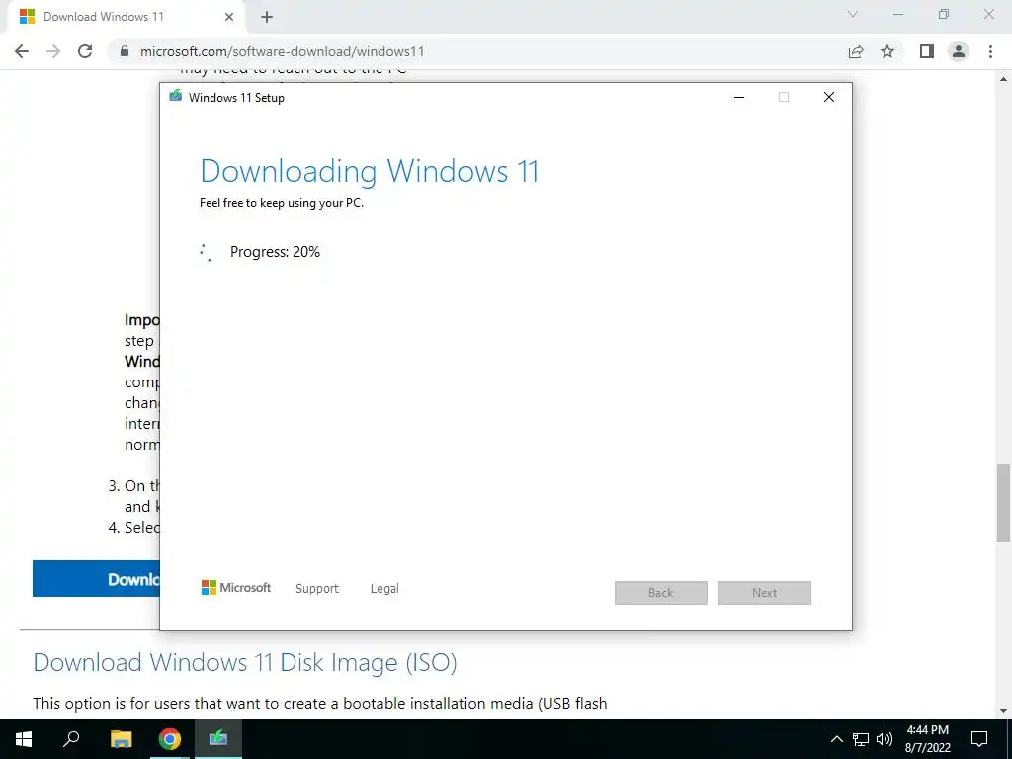Image resolution: width=1012 pixels, height=759 pixels.
Task: Open the clock showing 4:44 PM
Action: pos(927,739)
